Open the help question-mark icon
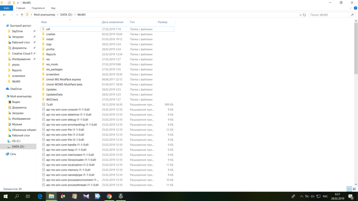This screenshot has height=201, width=358. 355,8
